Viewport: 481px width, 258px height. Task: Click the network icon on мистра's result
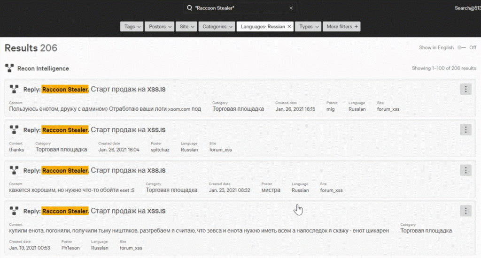(14, 170)
